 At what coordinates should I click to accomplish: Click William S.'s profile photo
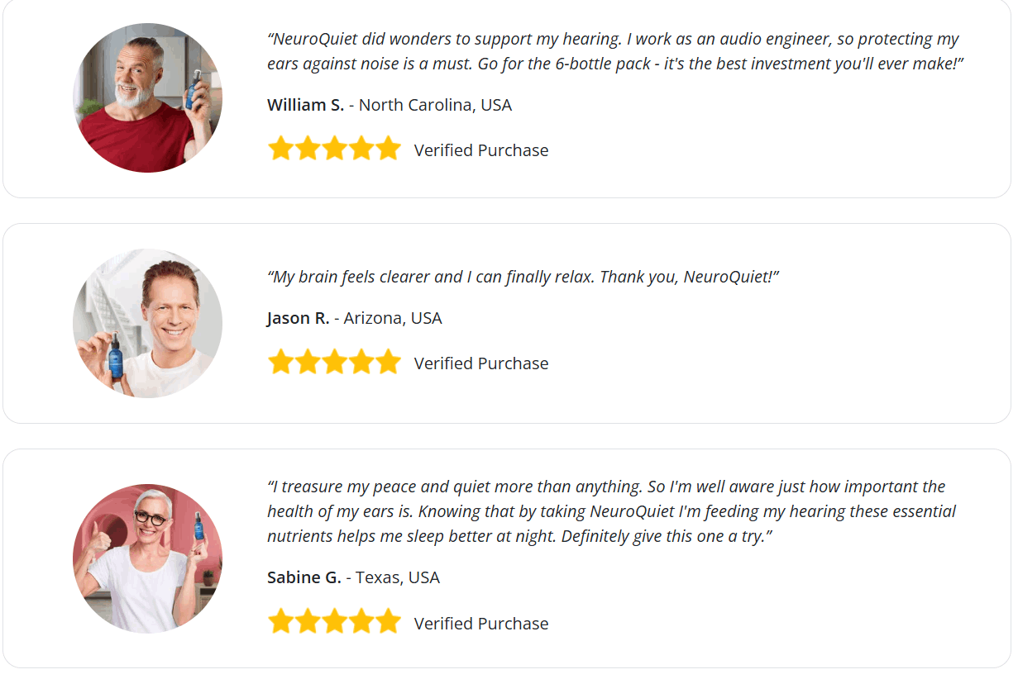point(147,98)
